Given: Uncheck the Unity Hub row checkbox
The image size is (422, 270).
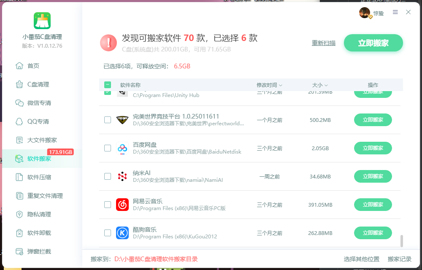Looking at the screenshot, I should 107,93.
